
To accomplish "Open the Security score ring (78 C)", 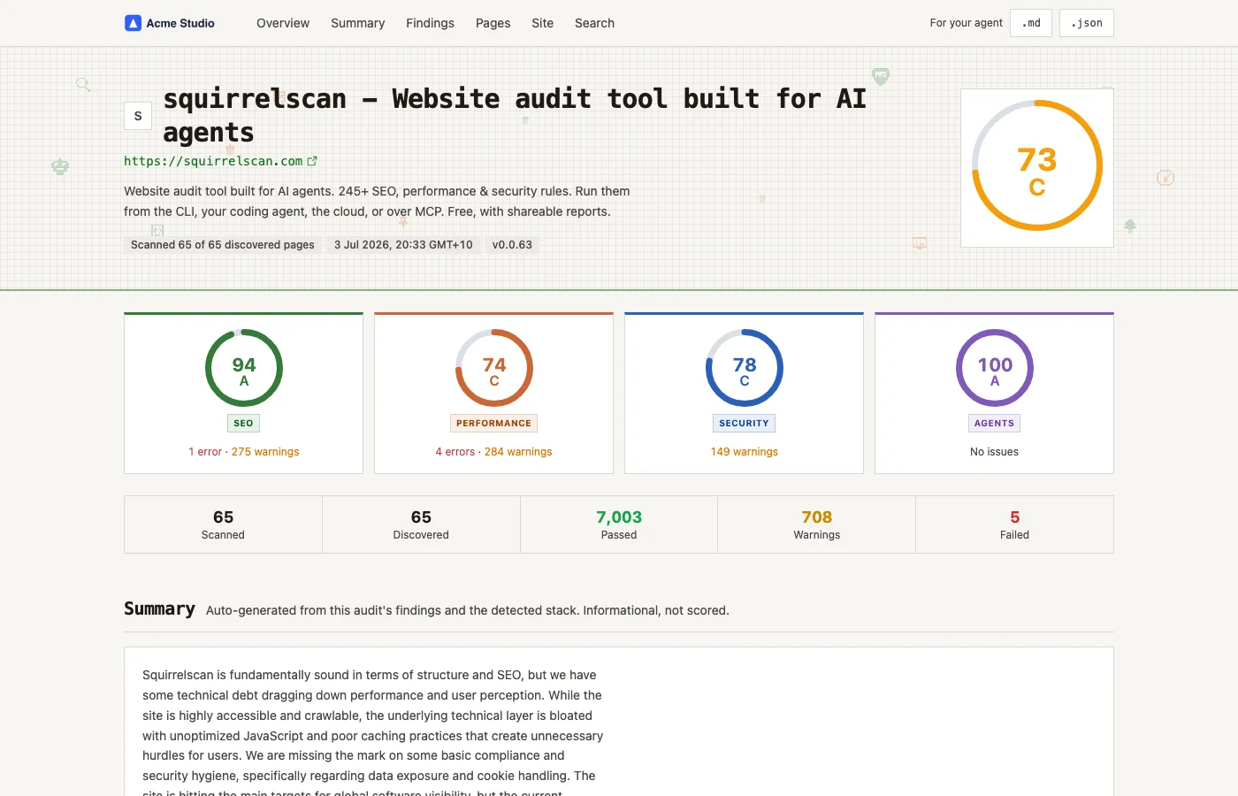I will tap(745, 368).
